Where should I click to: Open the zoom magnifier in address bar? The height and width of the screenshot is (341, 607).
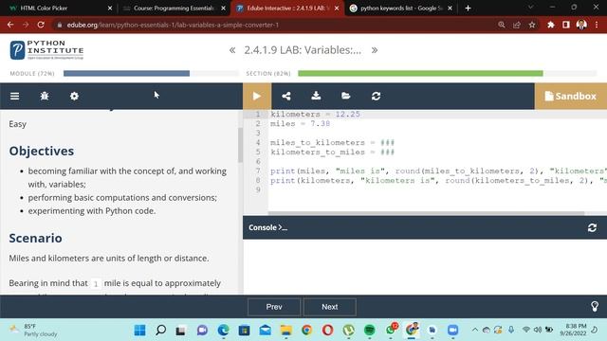point(502,25)
